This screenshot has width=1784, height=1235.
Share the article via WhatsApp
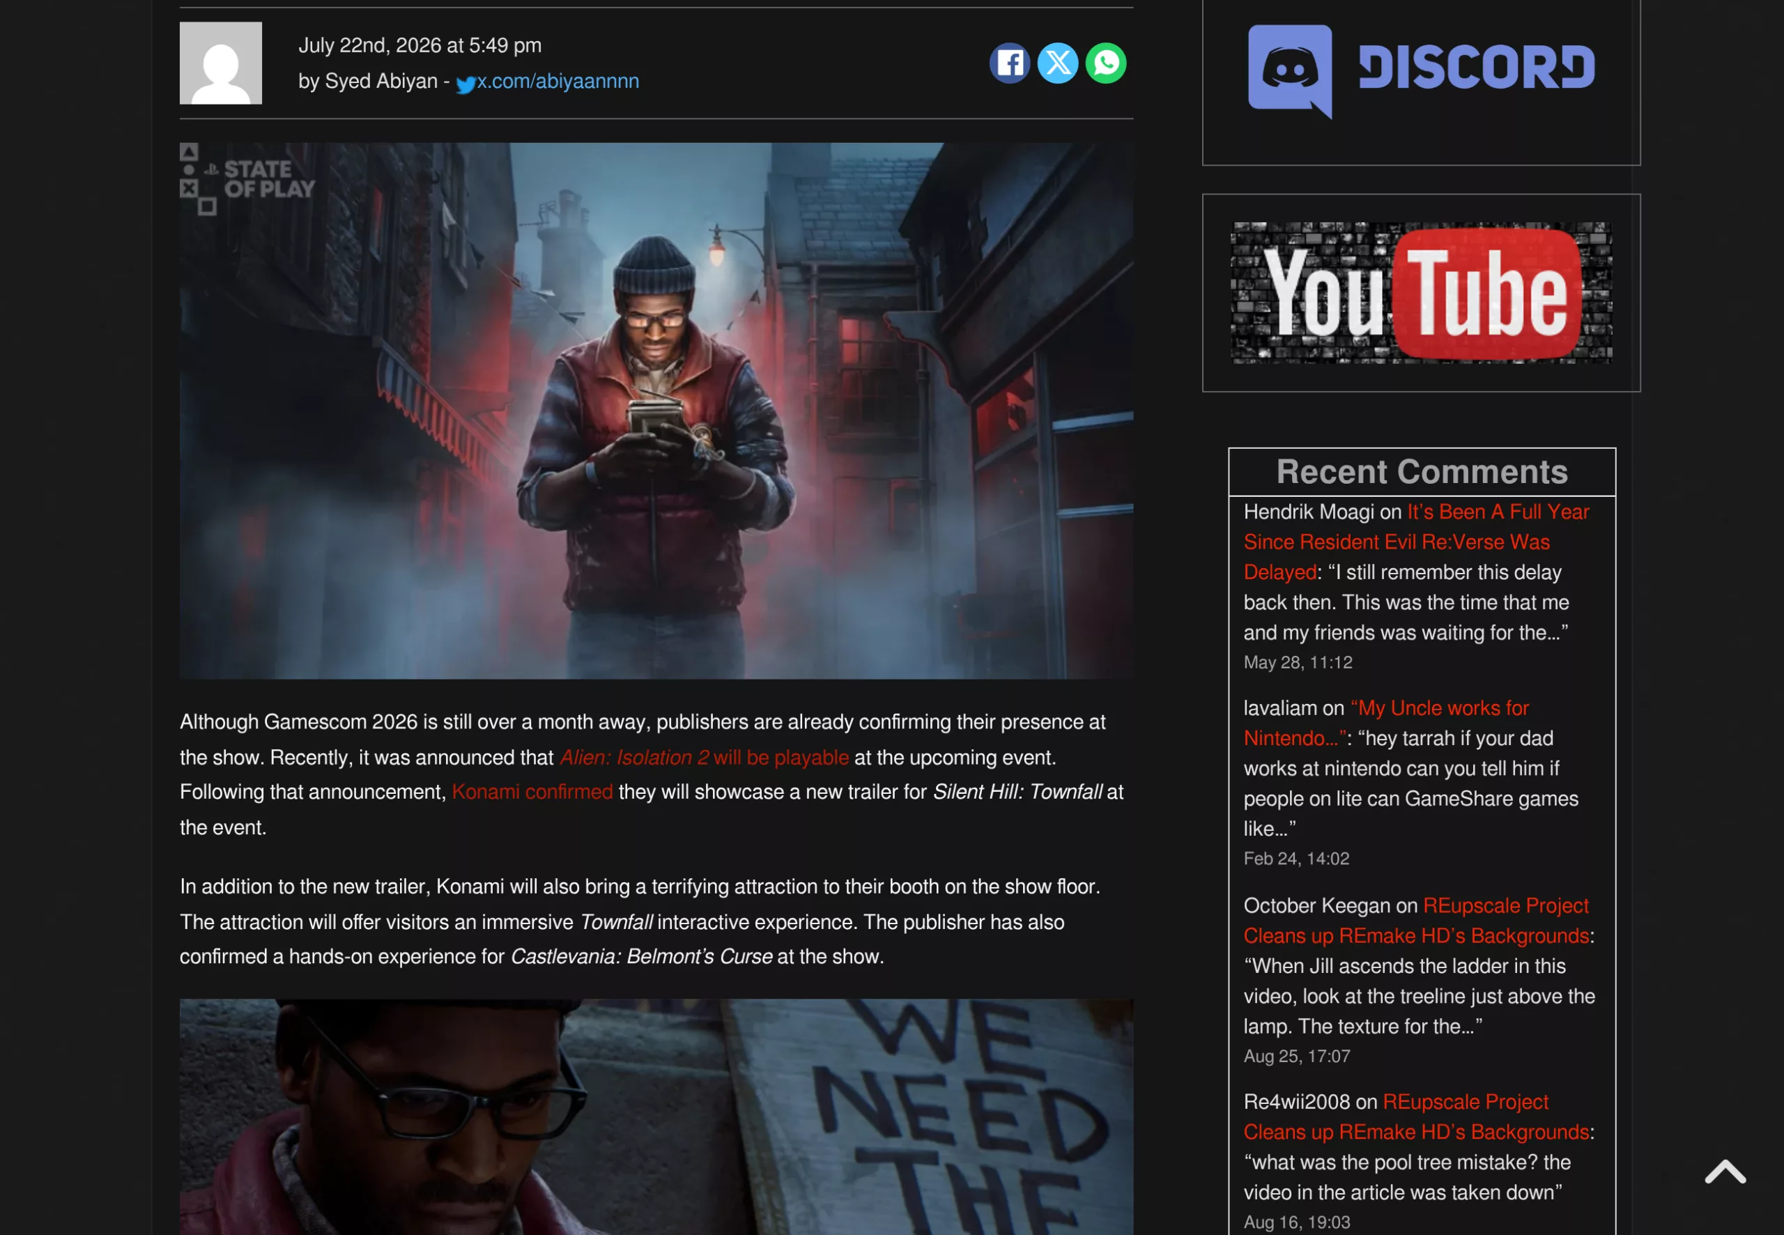pos(1105,63)
